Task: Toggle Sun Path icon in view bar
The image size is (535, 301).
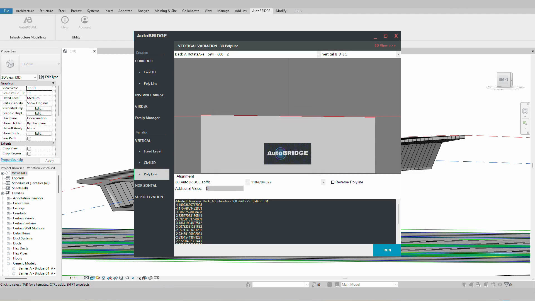Action: point(98,278)
